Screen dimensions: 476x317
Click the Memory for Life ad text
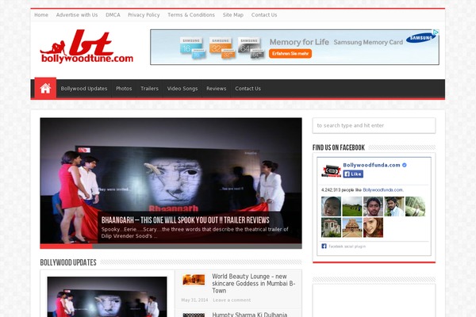(x=299, y=42)
